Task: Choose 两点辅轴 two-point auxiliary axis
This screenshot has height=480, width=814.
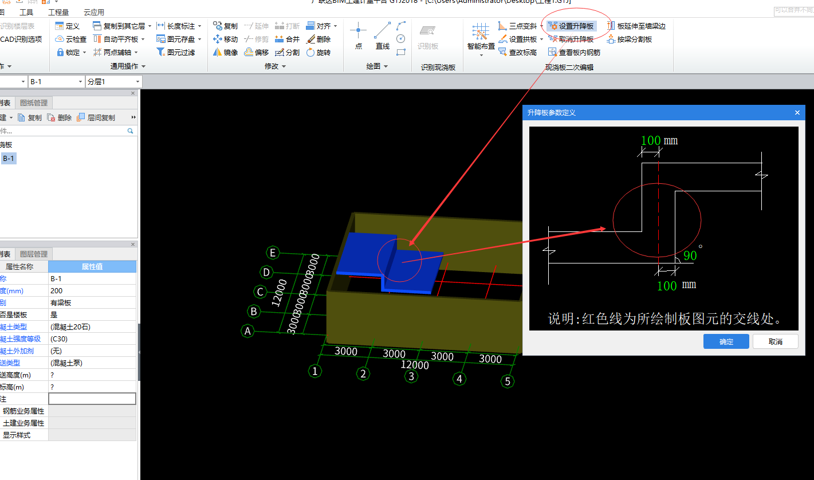Action: tap(112, 52)
